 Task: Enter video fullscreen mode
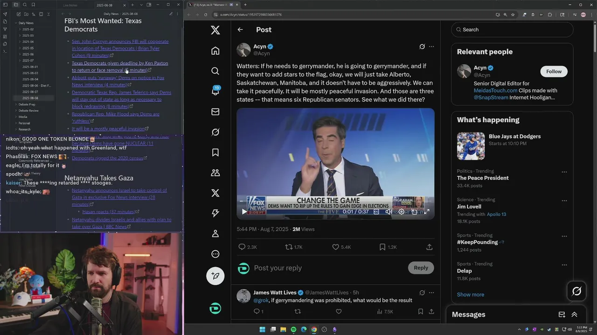tap(426, 212)
